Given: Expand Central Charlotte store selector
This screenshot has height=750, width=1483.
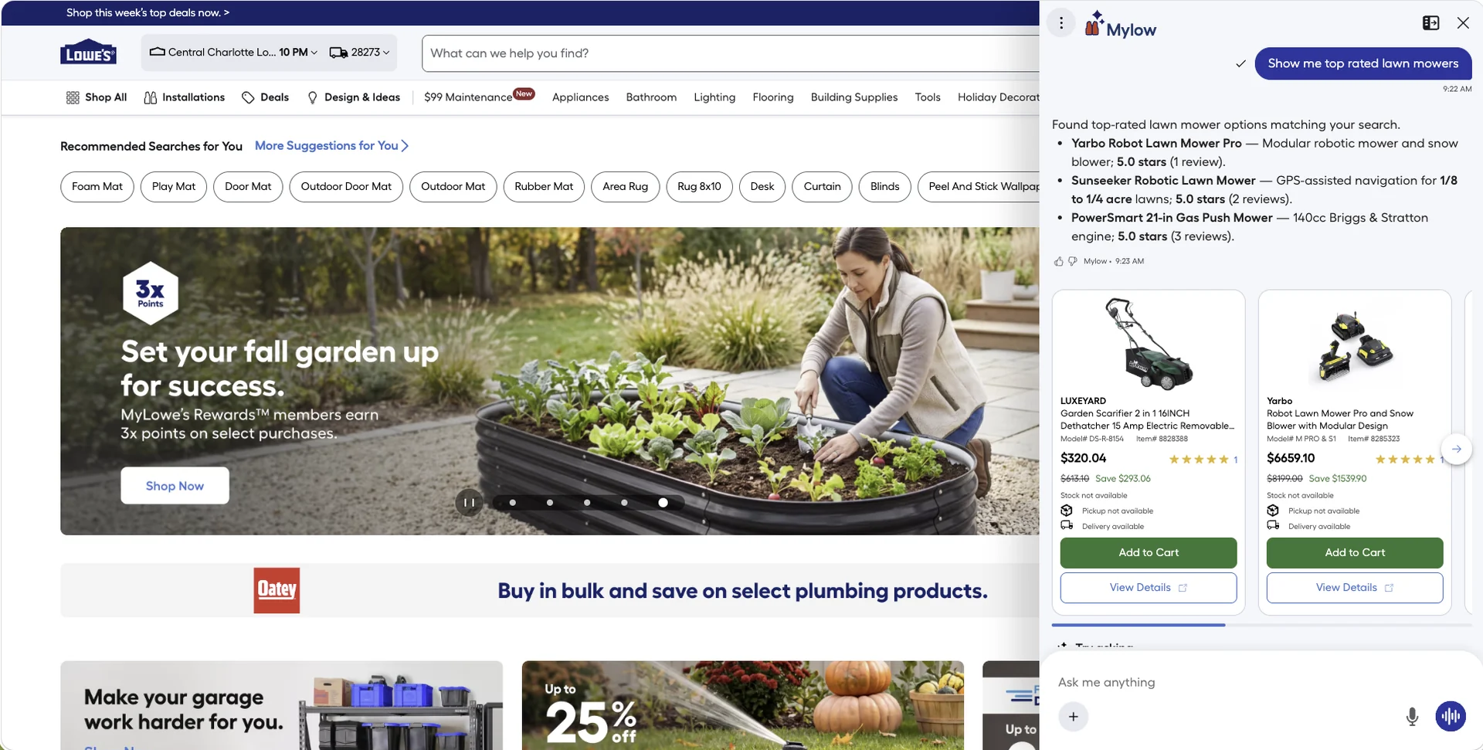Looking at the screenshot, I should pyautogui.click(x=233, y=52).
